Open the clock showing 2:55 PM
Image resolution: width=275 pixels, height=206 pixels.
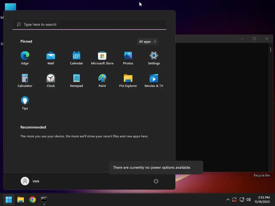(262, 200)
